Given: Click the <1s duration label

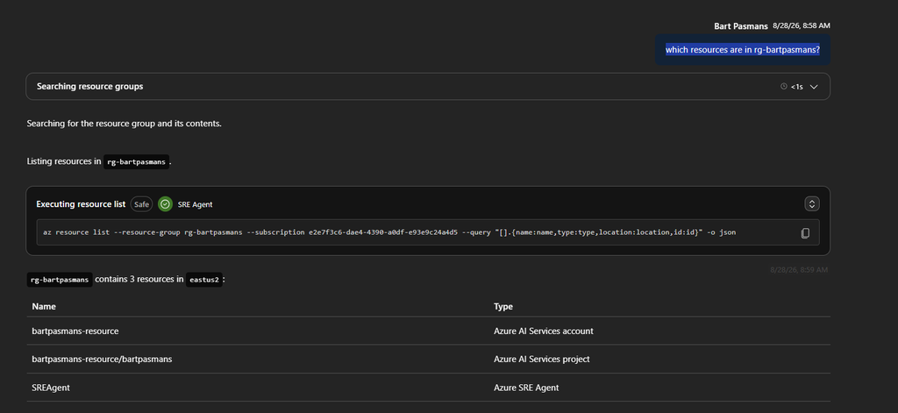Looking at the screenshot, I should [x=796, y=87].
